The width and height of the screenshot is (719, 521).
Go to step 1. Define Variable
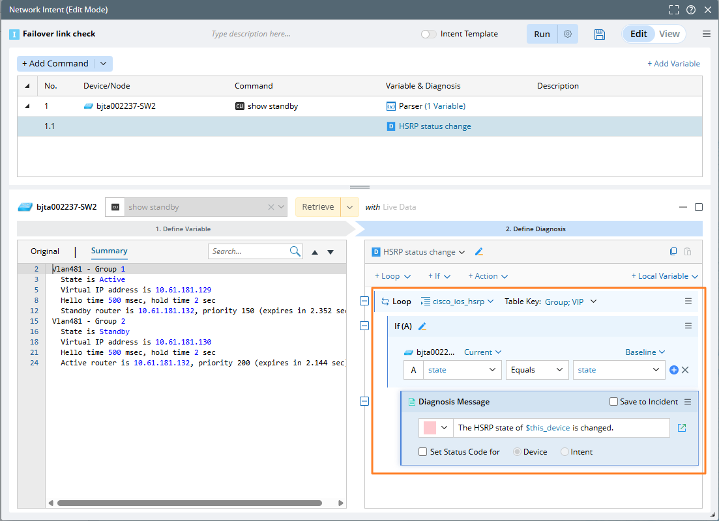183,229
